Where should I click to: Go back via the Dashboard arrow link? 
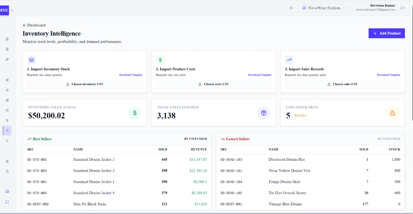coord(34,25)
